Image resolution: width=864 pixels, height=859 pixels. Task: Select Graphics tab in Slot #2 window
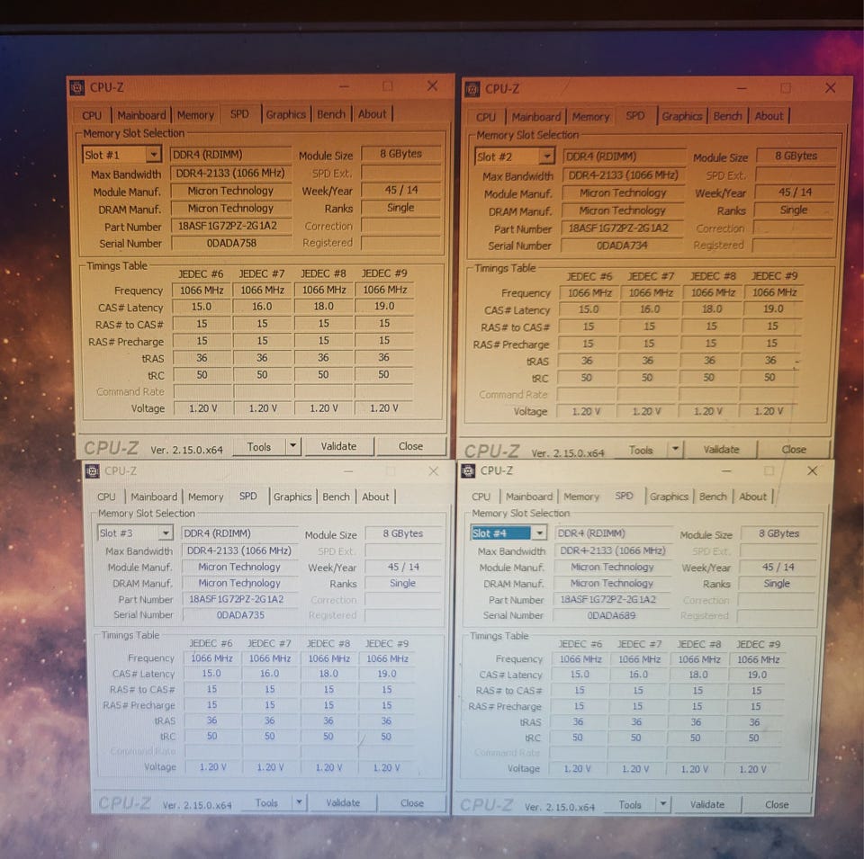click(x=681, y=116)
